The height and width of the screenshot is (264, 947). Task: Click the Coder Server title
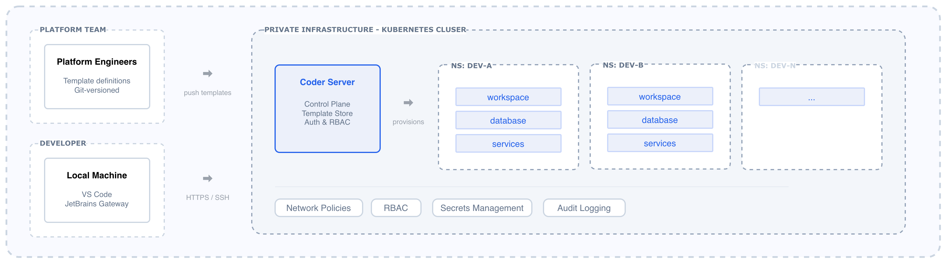327,82
